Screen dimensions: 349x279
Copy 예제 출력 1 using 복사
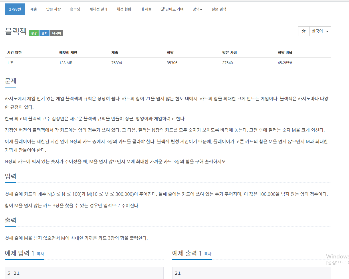click(208, 254)
